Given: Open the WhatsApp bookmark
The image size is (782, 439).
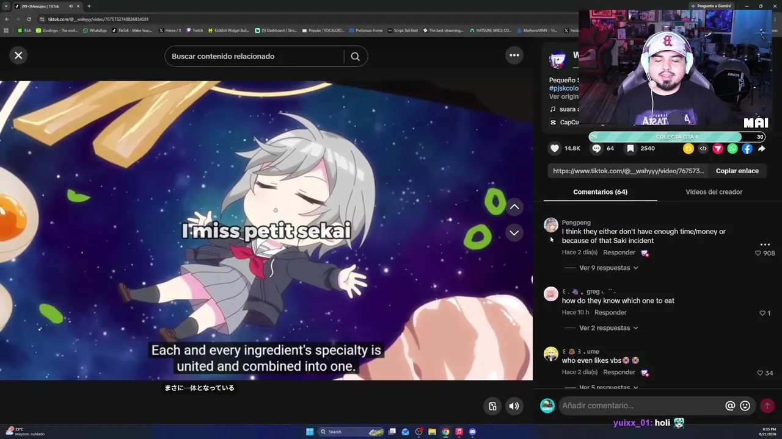Looking at the screenshot, I should (x=95, y=30).
